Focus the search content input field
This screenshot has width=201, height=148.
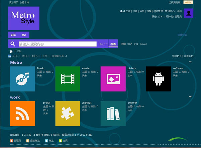(57, 44)
